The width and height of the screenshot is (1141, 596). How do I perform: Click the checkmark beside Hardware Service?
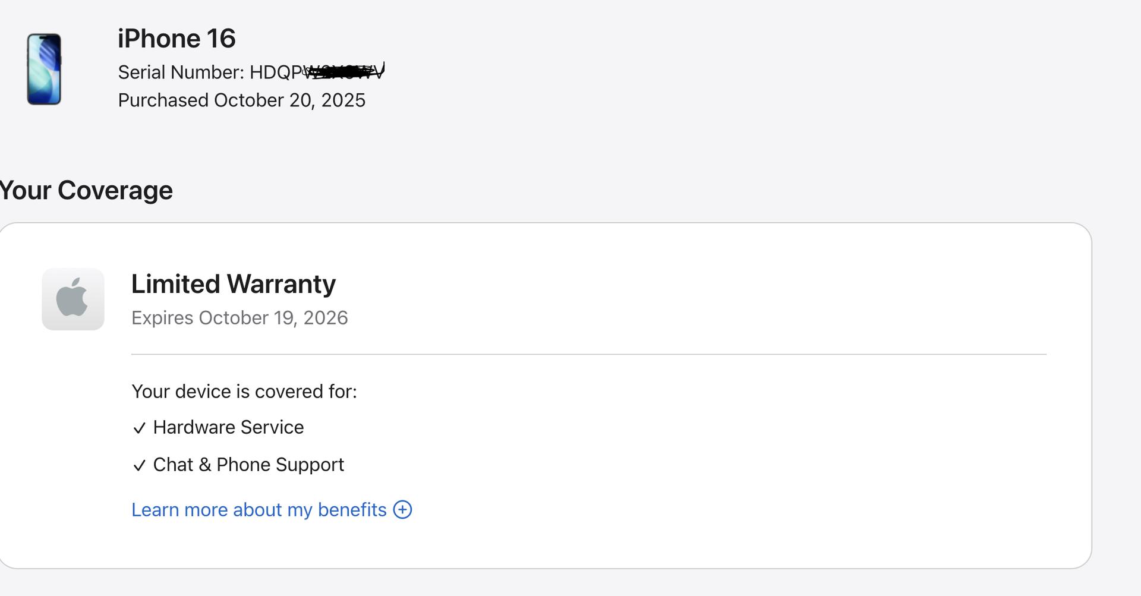point(139,428)
